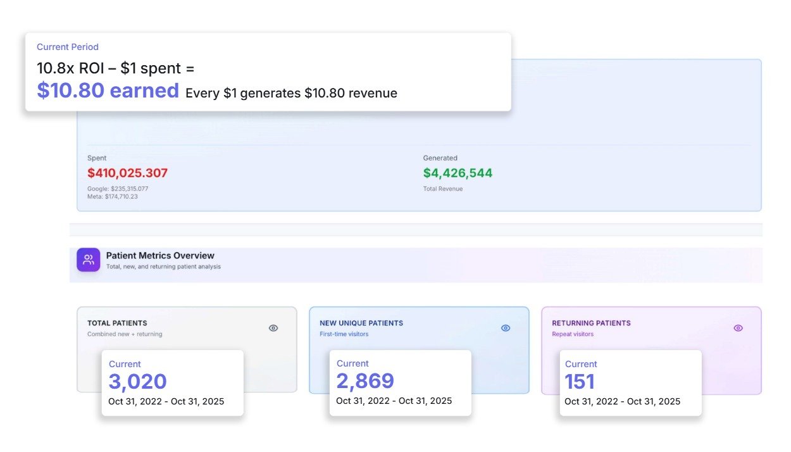The image size is (791, 452).
Task: Click the Returning Patients card title
Action: click(x=591, y=323)
